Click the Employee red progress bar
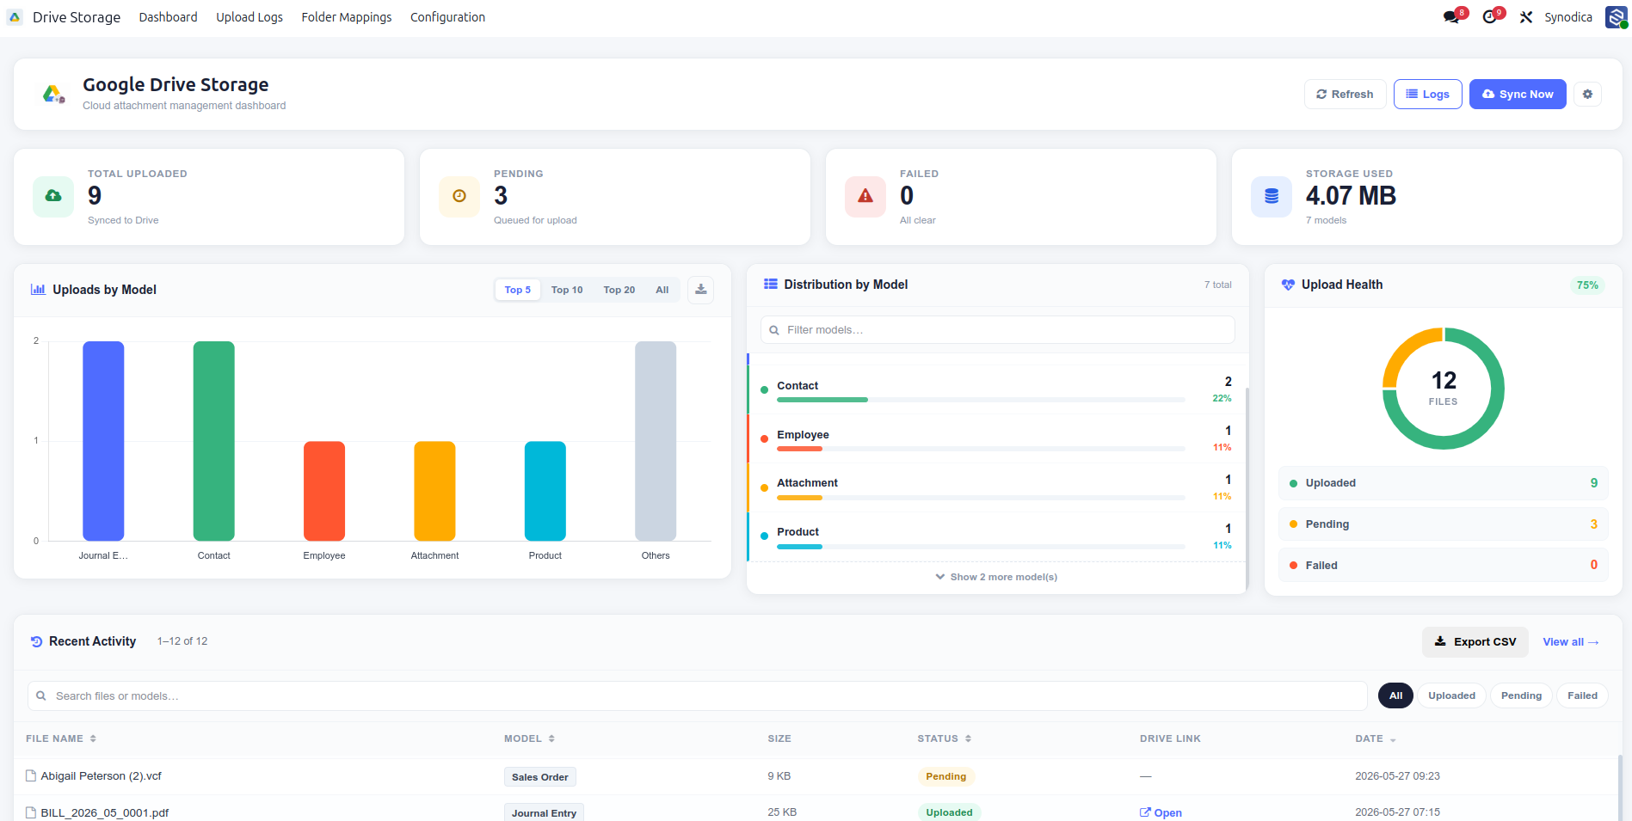Image resolution: width=1632 pixels, height=821 pixels. click(799, 449)
